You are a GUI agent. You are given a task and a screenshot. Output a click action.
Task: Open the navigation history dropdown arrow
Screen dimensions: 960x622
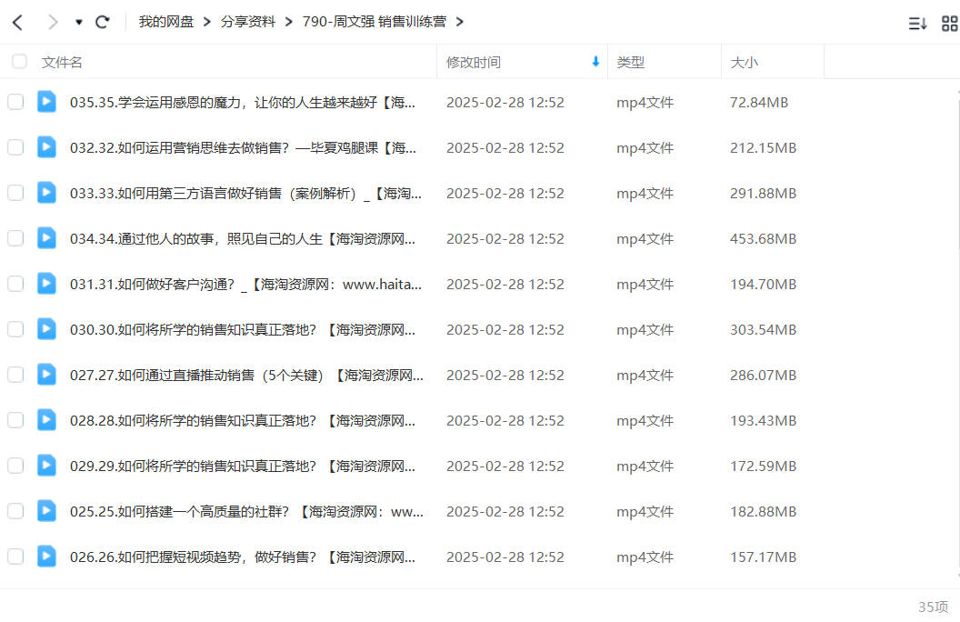79,23
